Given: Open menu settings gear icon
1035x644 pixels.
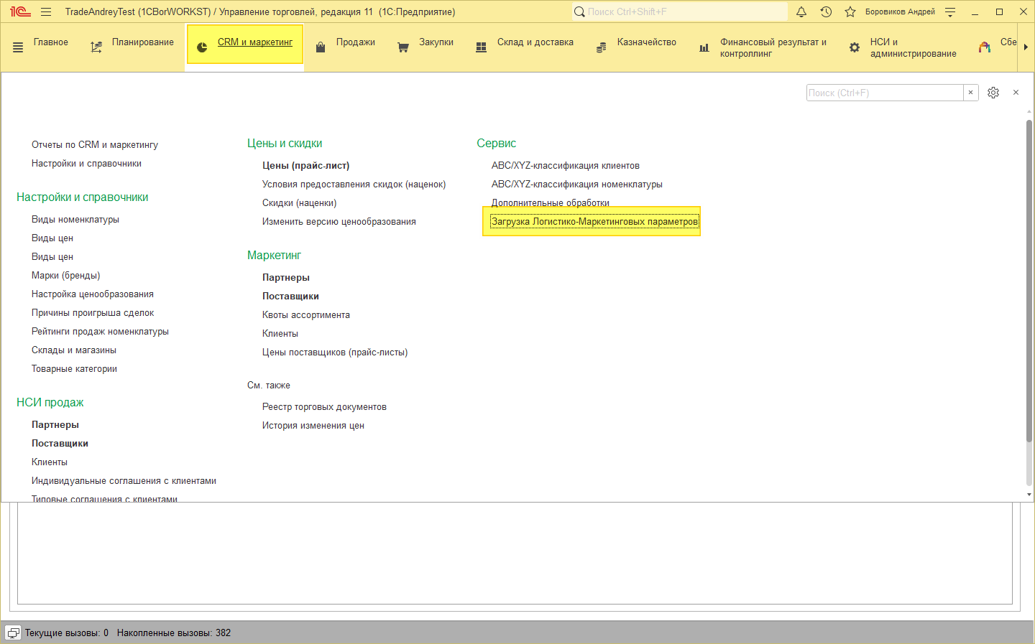Looking at the screenshot, I should [x=993, y=93].
